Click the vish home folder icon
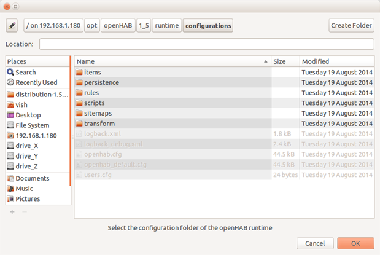Screen dimensions: 380x255 pos(10,105)
